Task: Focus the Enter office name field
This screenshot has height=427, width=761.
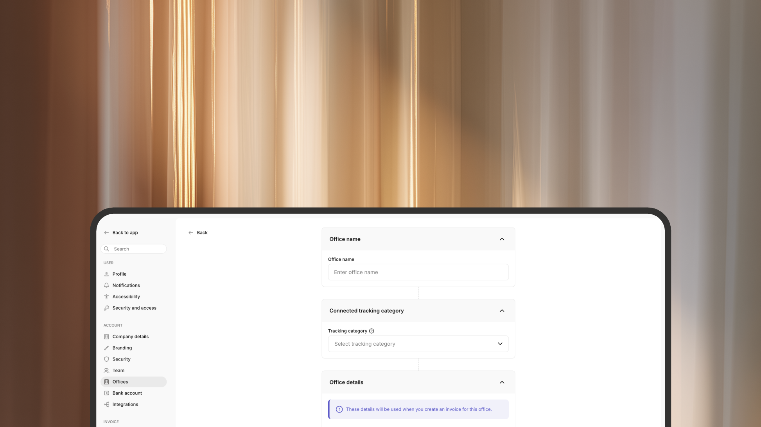Action: 418,272
